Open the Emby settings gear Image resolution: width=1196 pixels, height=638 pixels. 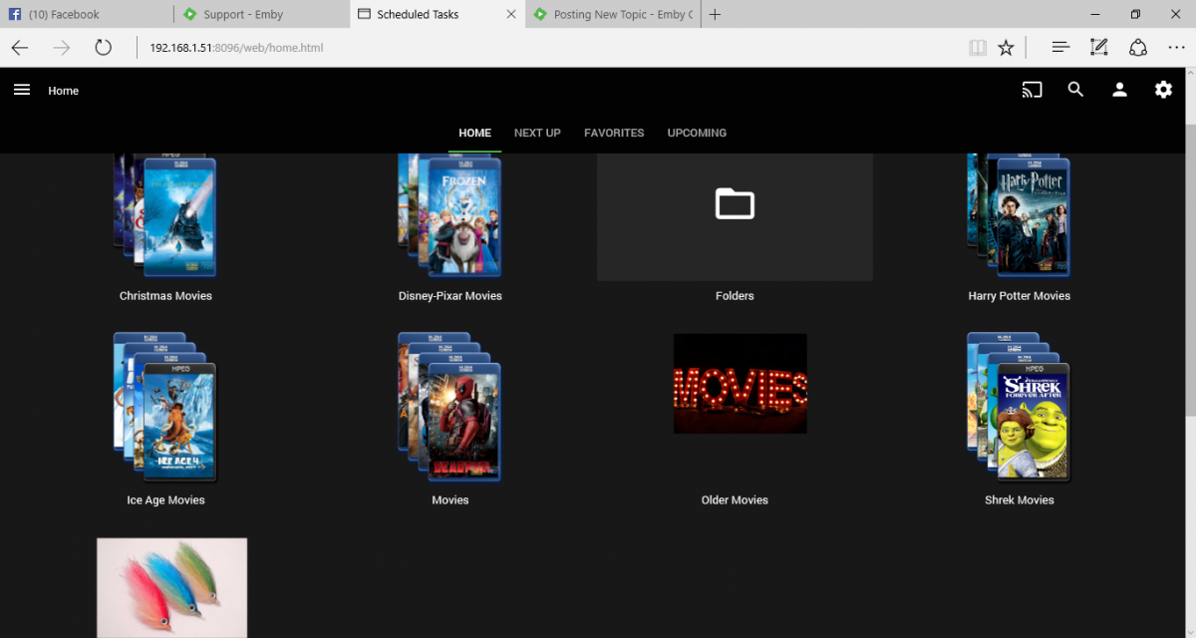tap(1163, 90)
